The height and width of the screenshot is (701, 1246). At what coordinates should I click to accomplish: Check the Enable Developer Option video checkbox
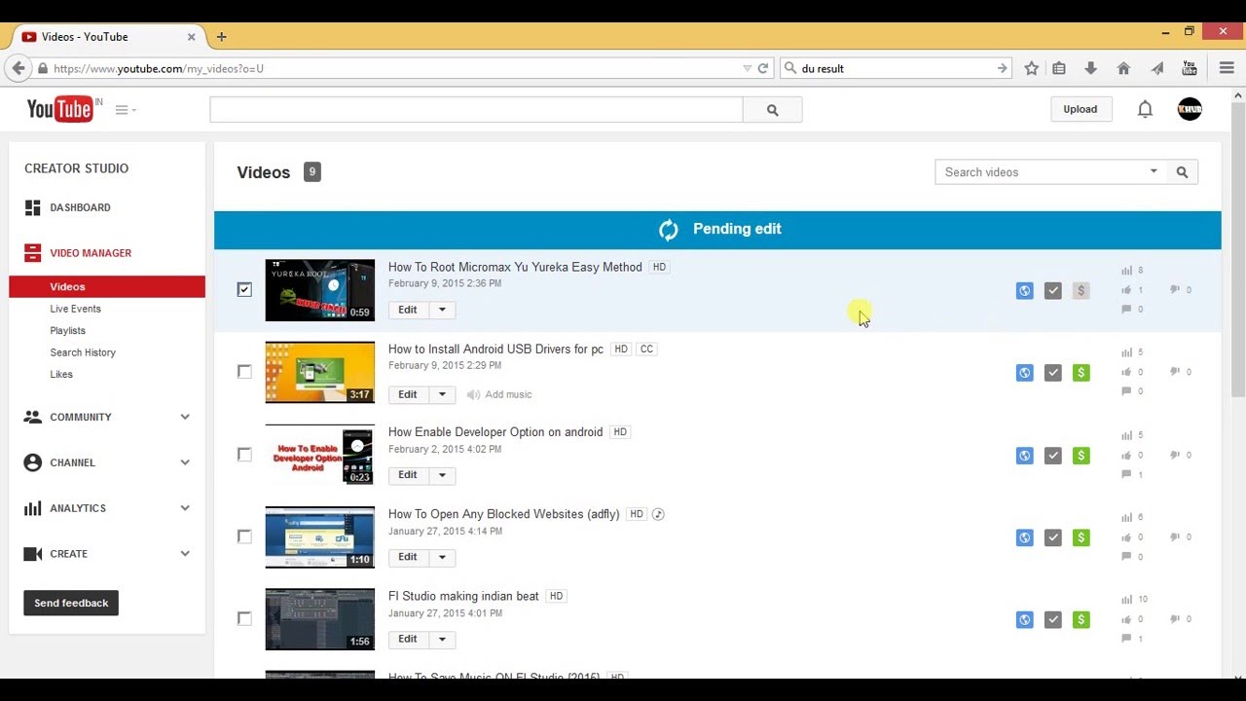(244, 454)
